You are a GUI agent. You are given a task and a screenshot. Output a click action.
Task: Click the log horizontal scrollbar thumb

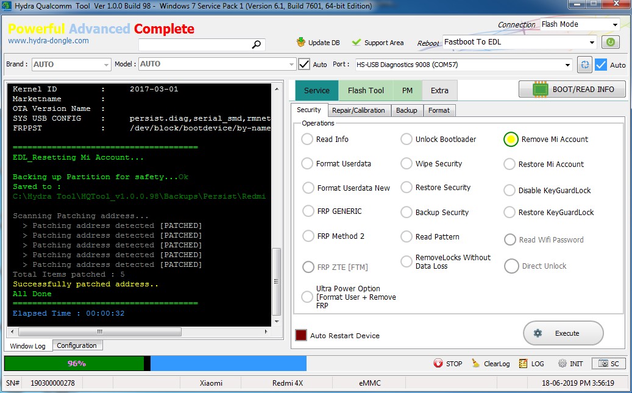click(x=100, y=331)
